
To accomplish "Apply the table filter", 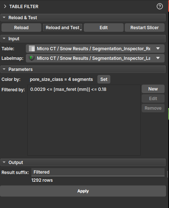I will (83, 191).
